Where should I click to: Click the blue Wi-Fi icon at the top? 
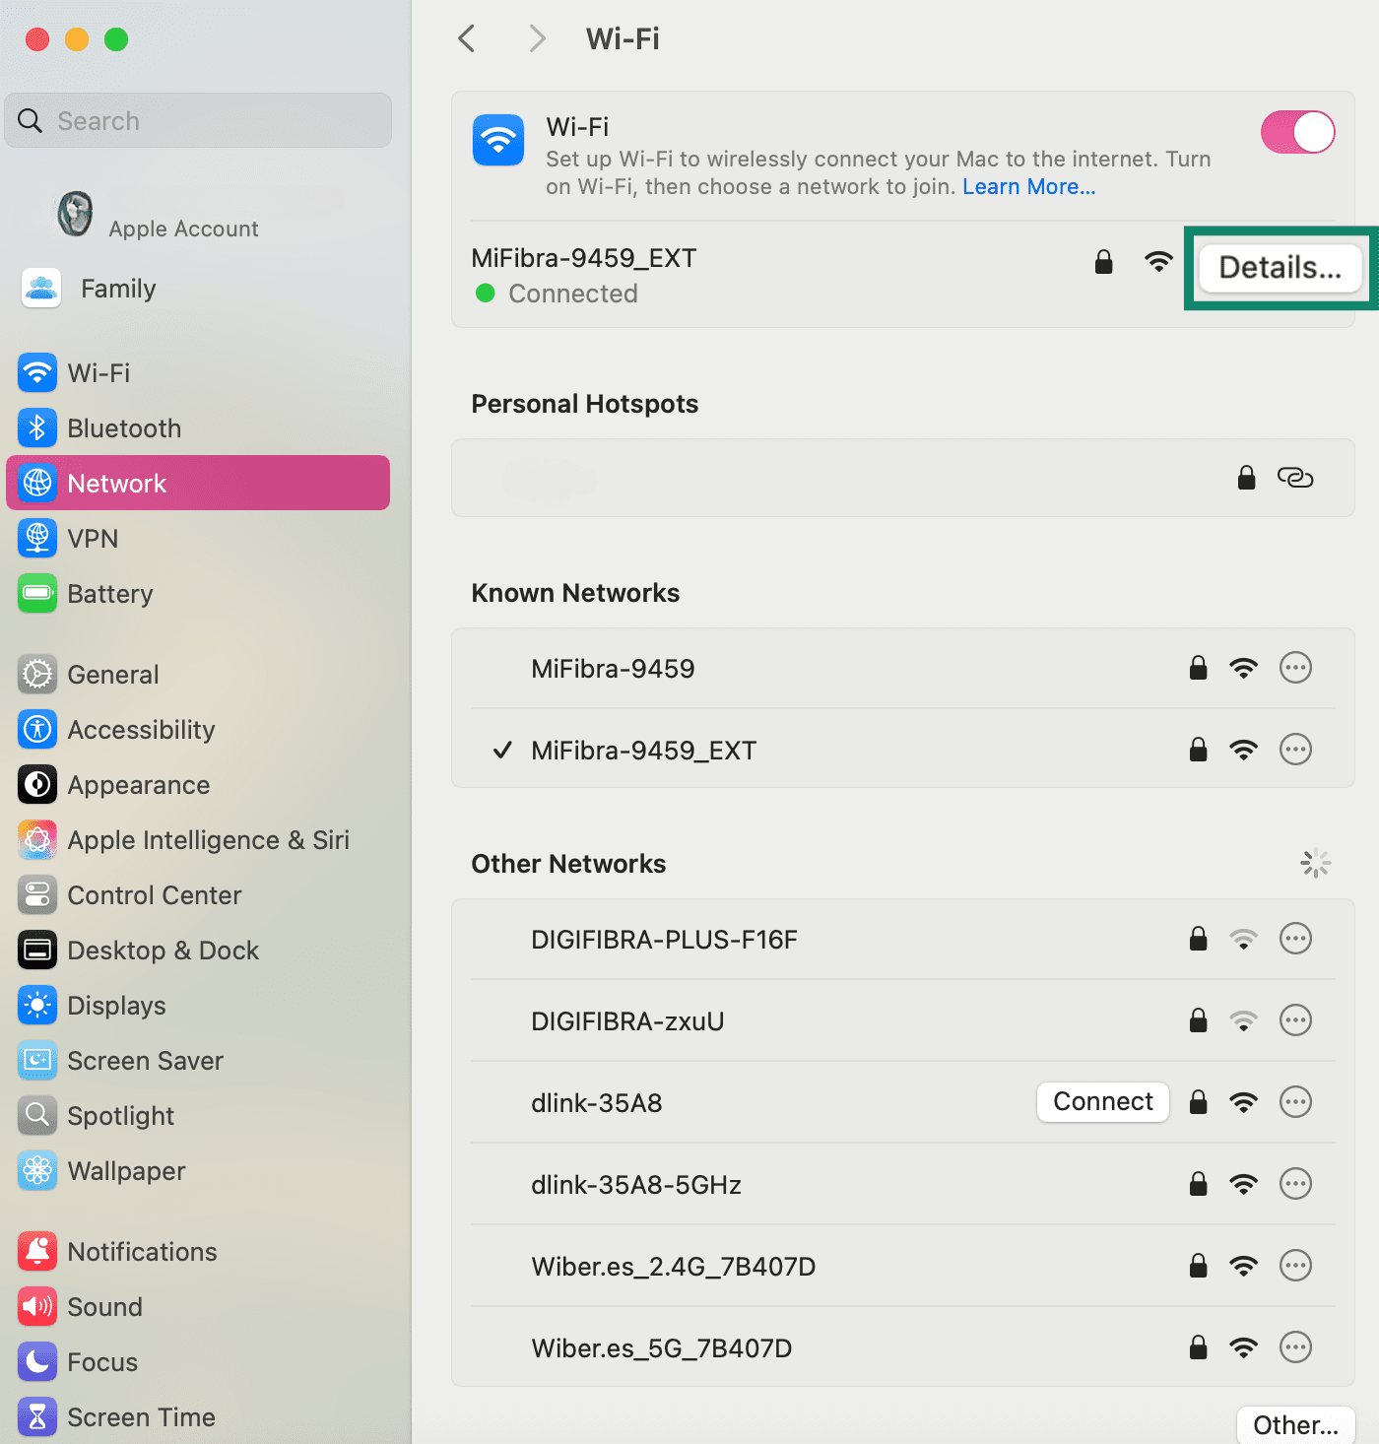coord(498,140)
